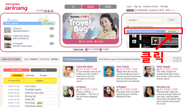
Task: Switch schedule to FM / S-DMB tab
Action: (x=17, y=70)
